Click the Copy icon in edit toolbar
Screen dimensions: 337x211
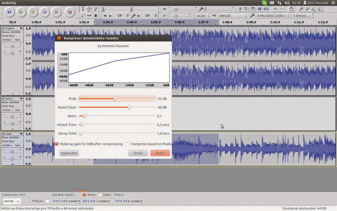[x=247, y=9]
